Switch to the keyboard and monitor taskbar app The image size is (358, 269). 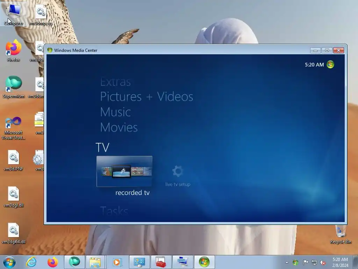(182, 262)
